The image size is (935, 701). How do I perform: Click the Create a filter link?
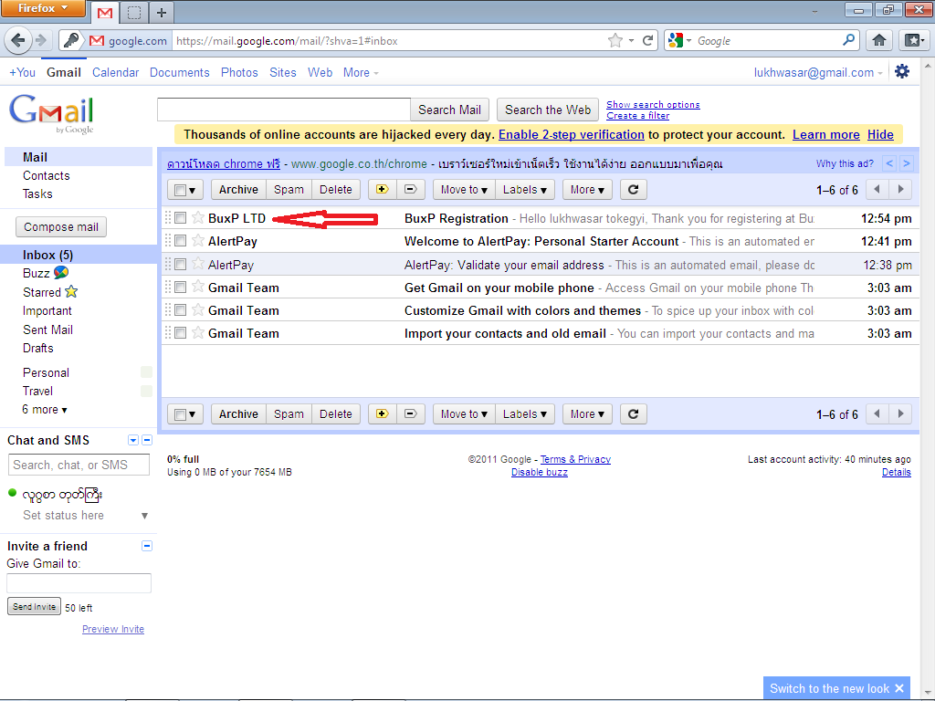pyautogui.click(x=637, y=116)
